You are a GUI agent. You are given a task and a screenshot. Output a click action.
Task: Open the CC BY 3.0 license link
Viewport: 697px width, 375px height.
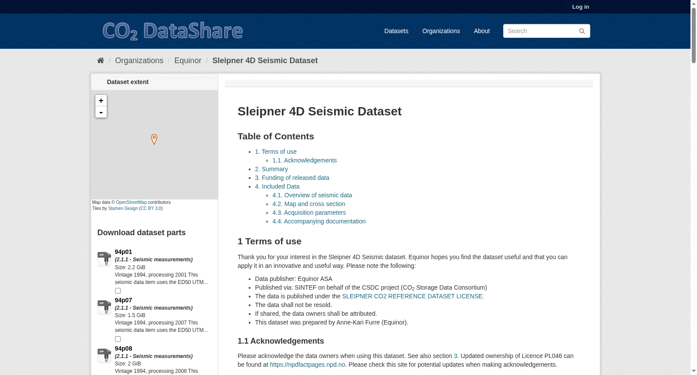(x=151, y=208)
